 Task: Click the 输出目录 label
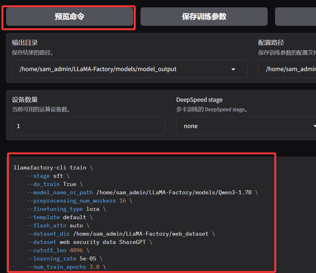25,43
